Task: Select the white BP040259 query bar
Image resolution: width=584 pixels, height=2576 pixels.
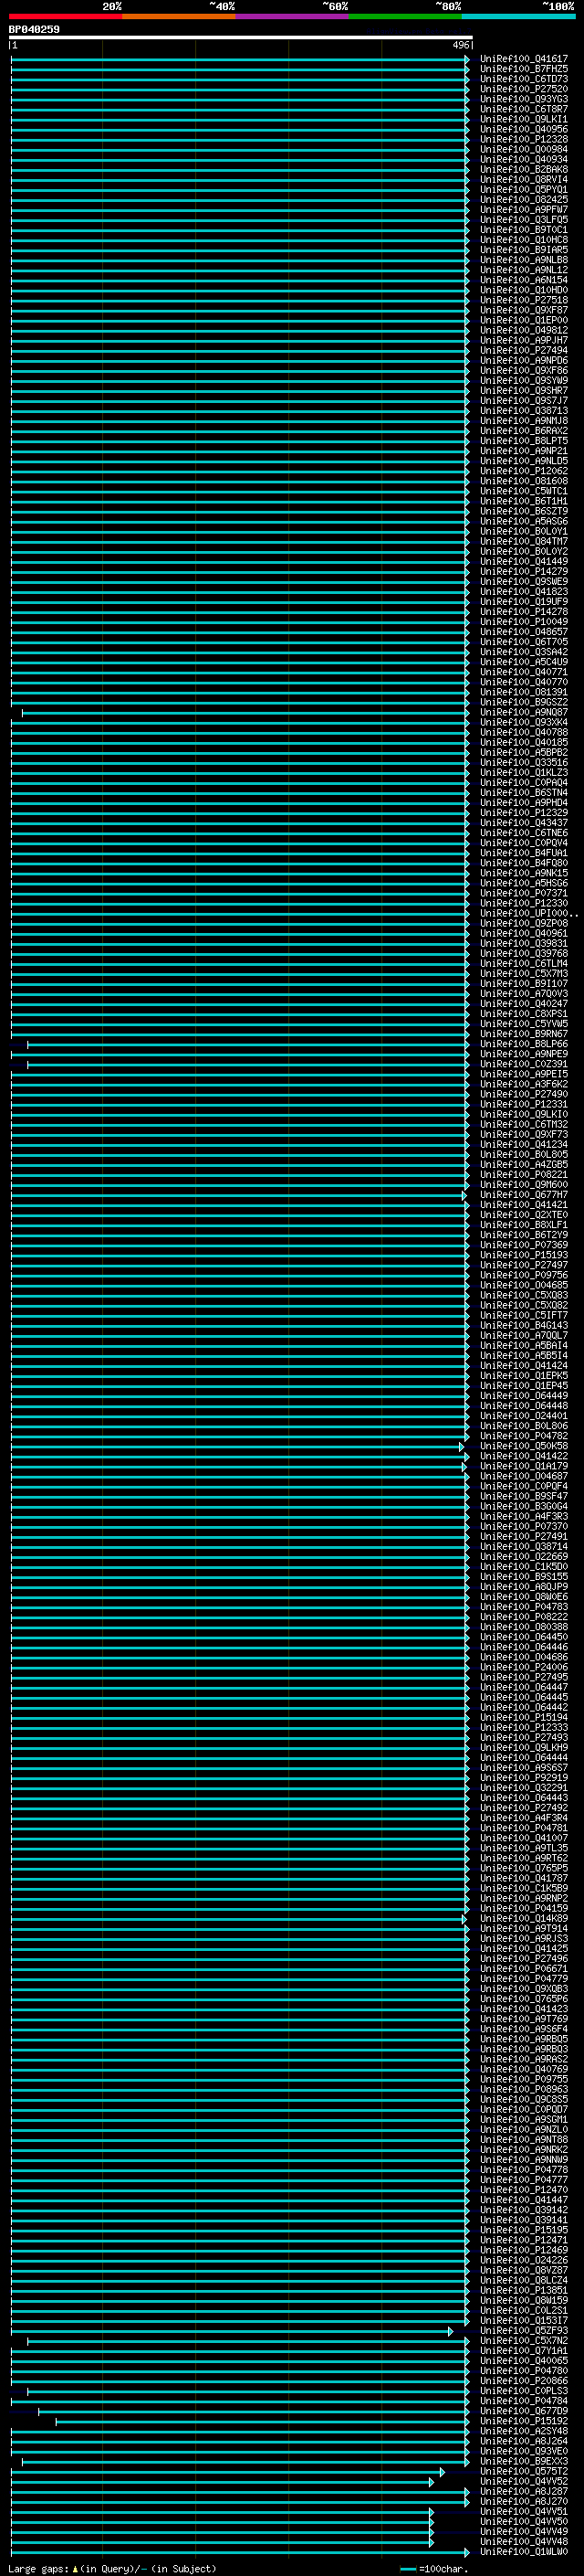Action: [x=241, y=37]
